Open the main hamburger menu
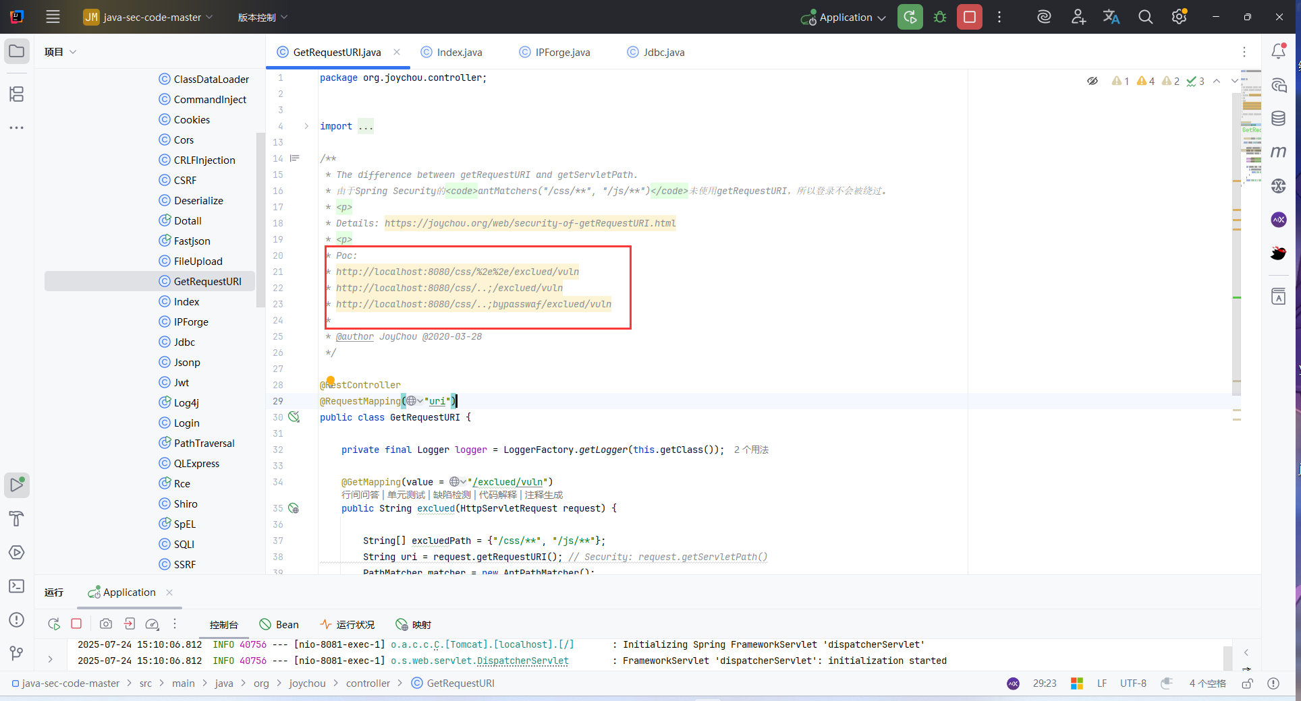This screenshot has width=1301, height=701. pyautogui.click(x=53, y=17)
